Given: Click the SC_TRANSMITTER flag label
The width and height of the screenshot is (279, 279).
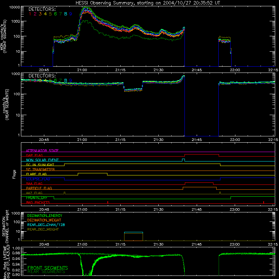Looking at the screenshot, I should coord(40,169).
